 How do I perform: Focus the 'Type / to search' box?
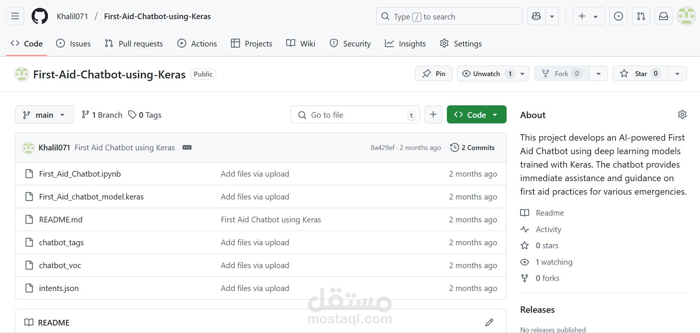[x=449, y=16]
